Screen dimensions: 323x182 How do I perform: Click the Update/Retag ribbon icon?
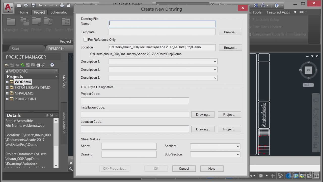pyautogui.click(x=66, y=21)
